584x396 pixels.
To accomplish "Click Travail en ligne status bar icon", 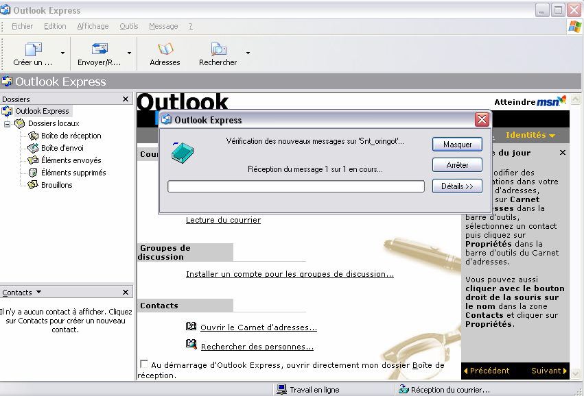I will point(282,389).
